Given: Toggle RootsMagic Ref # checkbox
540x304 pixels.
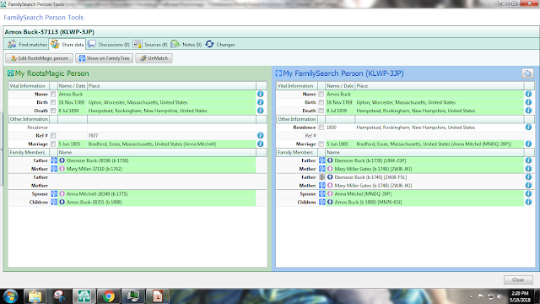Looking at the screenshot, I should tap(53, 135).
